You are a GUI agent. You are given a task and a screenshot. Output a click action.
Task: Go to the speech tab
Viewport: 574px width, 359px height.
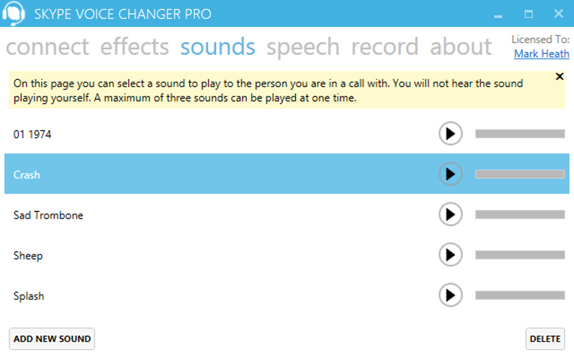point(303,47)
